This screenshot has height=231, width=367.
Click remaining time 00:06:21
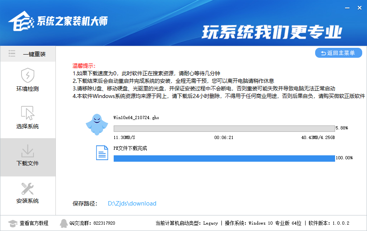[x=224, y=137]
